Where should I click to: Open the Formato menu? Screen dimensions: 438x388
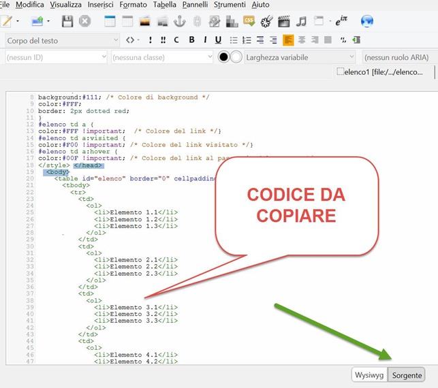point(134,5)
